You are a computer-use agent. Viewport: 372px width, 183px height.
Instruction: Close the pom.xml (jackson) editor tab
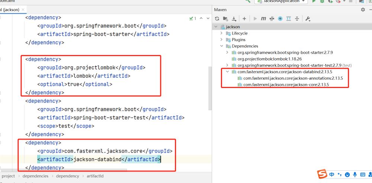coord(23,10)
